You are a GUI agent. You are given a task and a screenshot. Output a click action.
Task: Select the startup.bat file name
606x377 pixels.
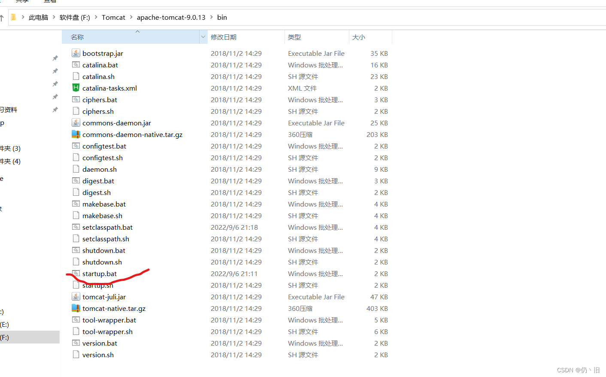tap(100, 274)
